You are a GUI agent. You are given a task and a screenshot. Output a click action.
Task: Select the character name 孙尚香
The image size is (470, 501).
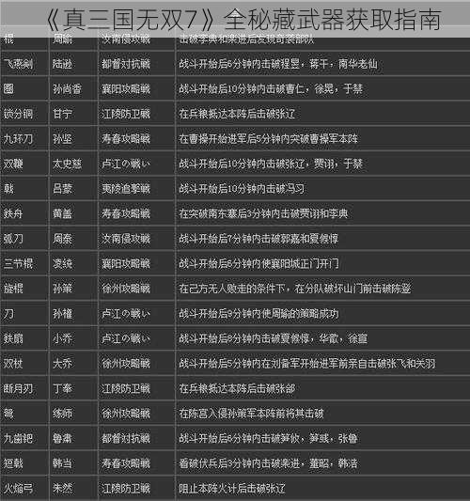[68, 88]
